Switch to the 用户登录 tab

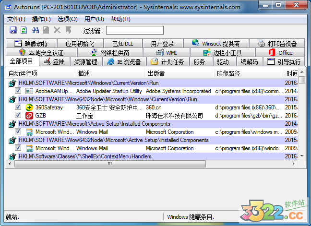pyautogui.click(x=162, y=43)
